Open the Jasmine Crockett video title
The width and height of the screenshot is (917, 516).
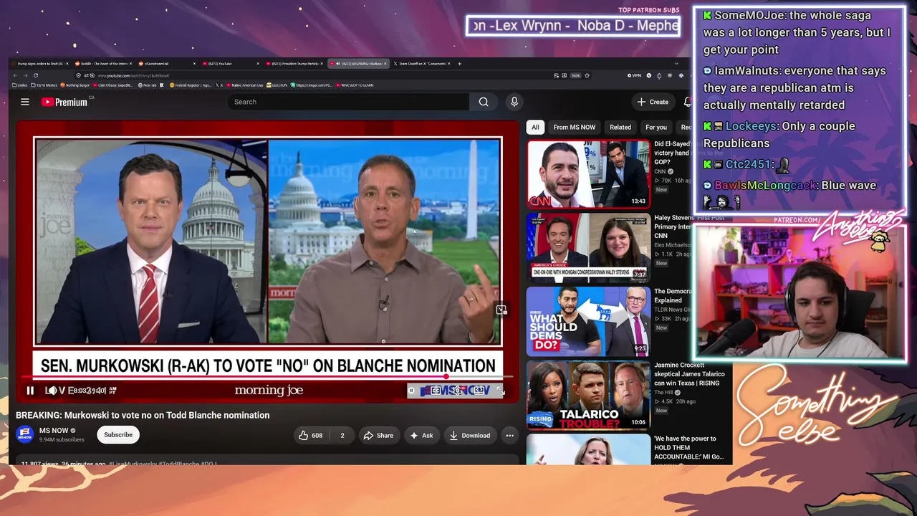[689, 374]
